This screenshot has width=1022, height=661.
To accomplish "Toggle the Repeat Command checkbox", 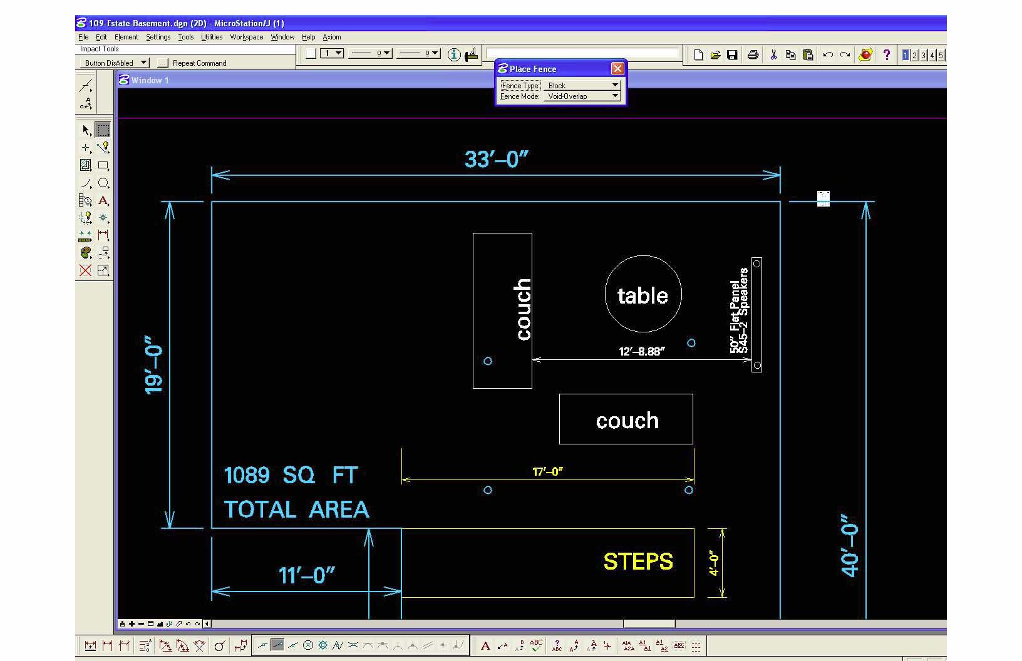I will tap(163, 63).
